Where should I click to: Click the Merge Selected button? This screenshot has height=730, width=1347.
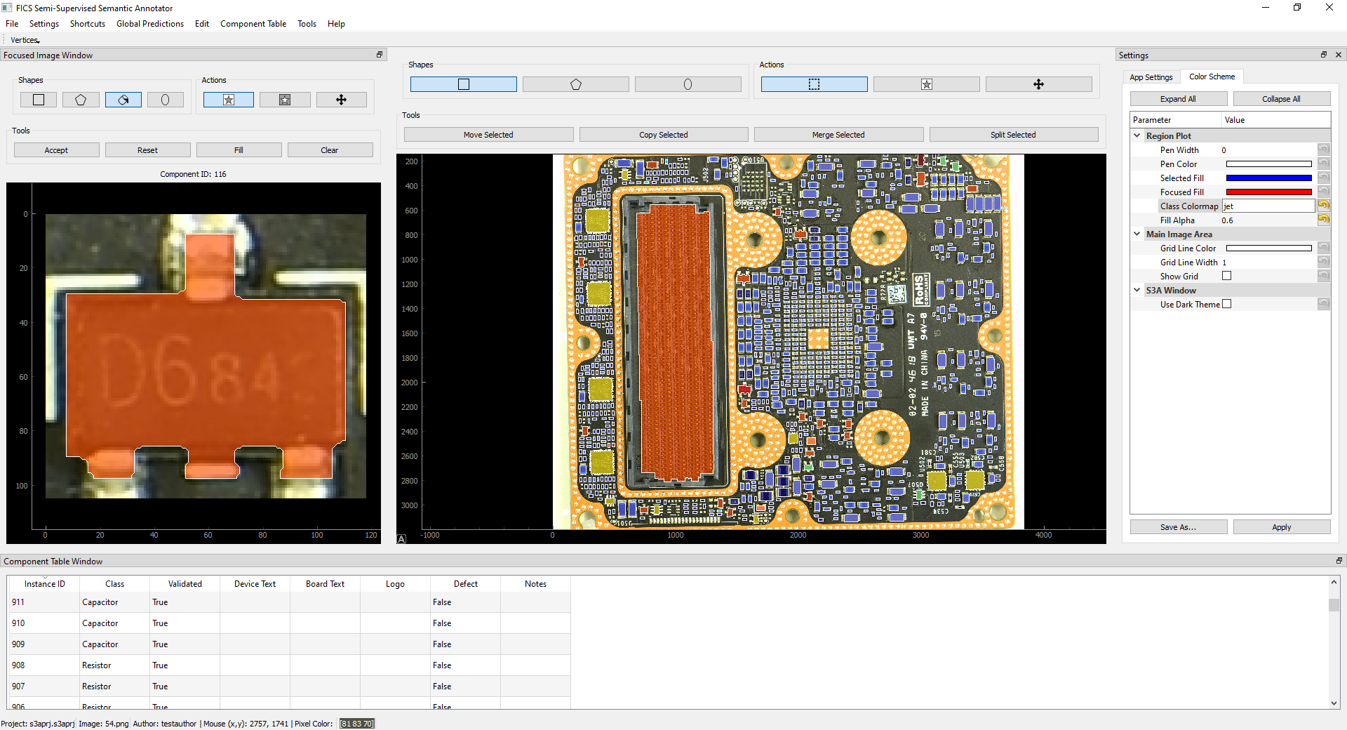coord(838,134)
